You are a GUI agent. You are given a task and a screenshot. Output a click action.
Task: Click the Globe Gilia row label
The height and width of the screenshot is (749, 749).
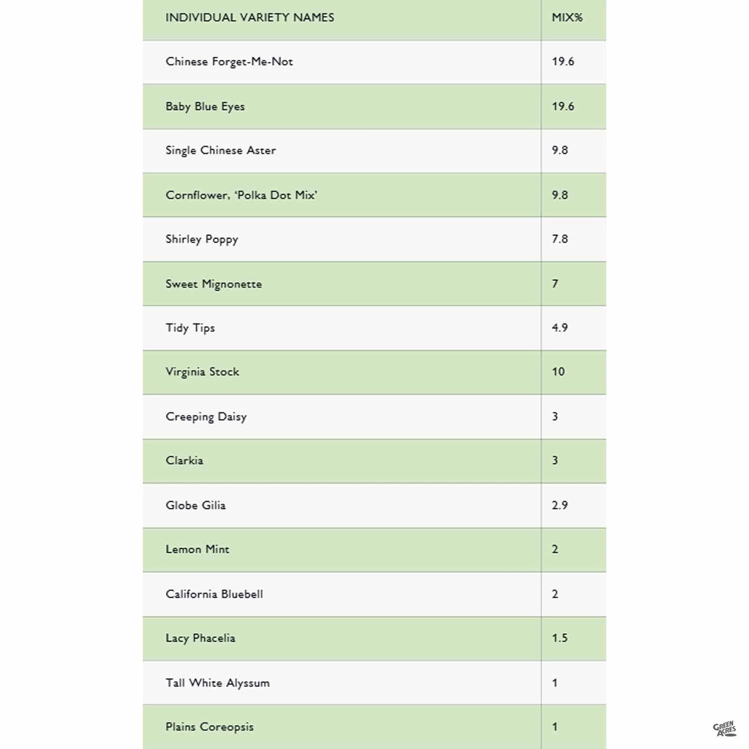click(196, 505)
